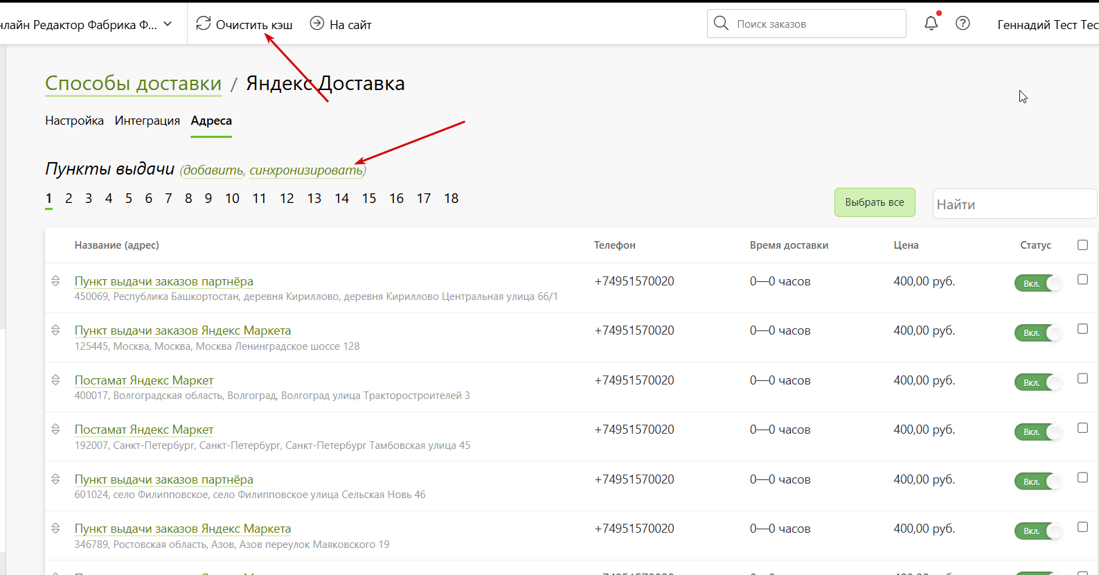Open notifications bell
1099x575 pixels.
(x=931, y=23)
